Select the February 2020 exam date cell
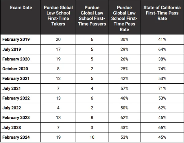This screenshot has width=184, height=143. coord(16,59)
